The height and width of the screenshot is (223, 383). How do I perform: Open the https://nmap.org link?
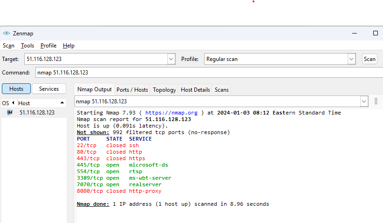pos(171,113)
